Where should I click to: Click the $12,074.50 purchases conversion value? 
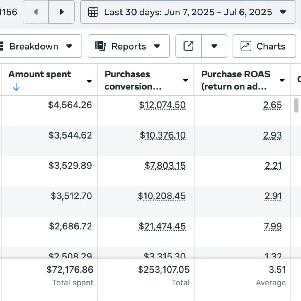pos(162,105)
